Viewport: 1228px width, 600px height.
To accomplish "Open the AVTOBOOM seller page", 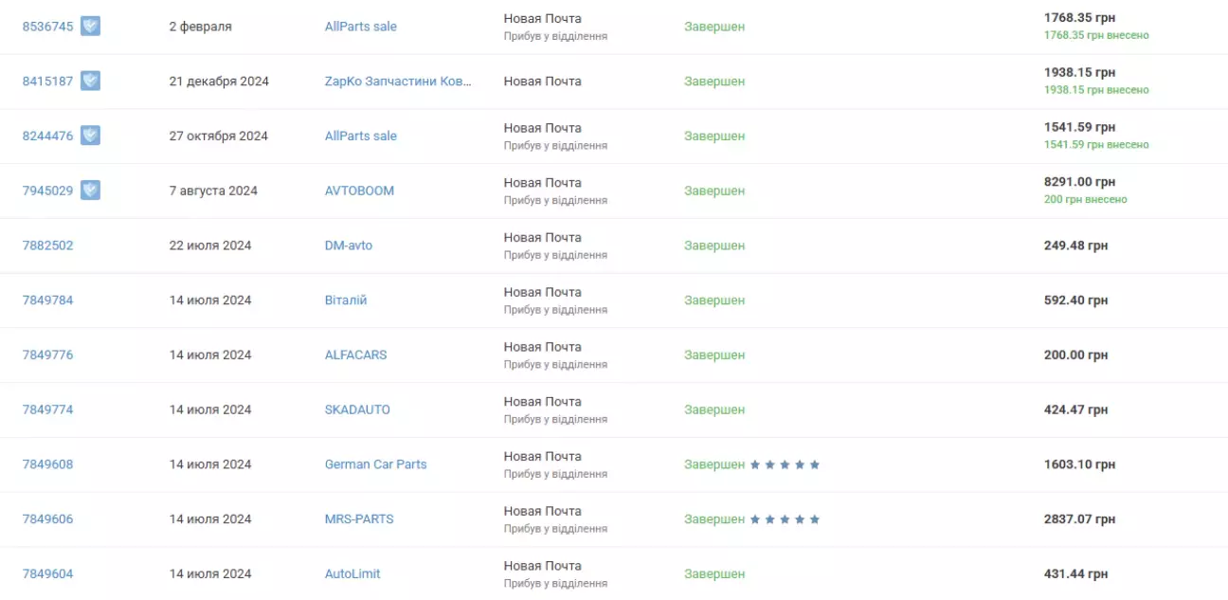I will click(x=359, y=191).
